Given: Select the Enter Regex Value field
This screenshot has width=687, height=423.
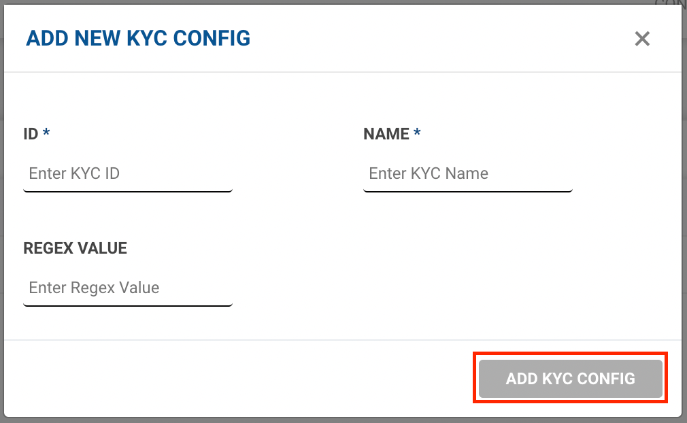Looking at the screenshot, I should click(x=128, y=288).
